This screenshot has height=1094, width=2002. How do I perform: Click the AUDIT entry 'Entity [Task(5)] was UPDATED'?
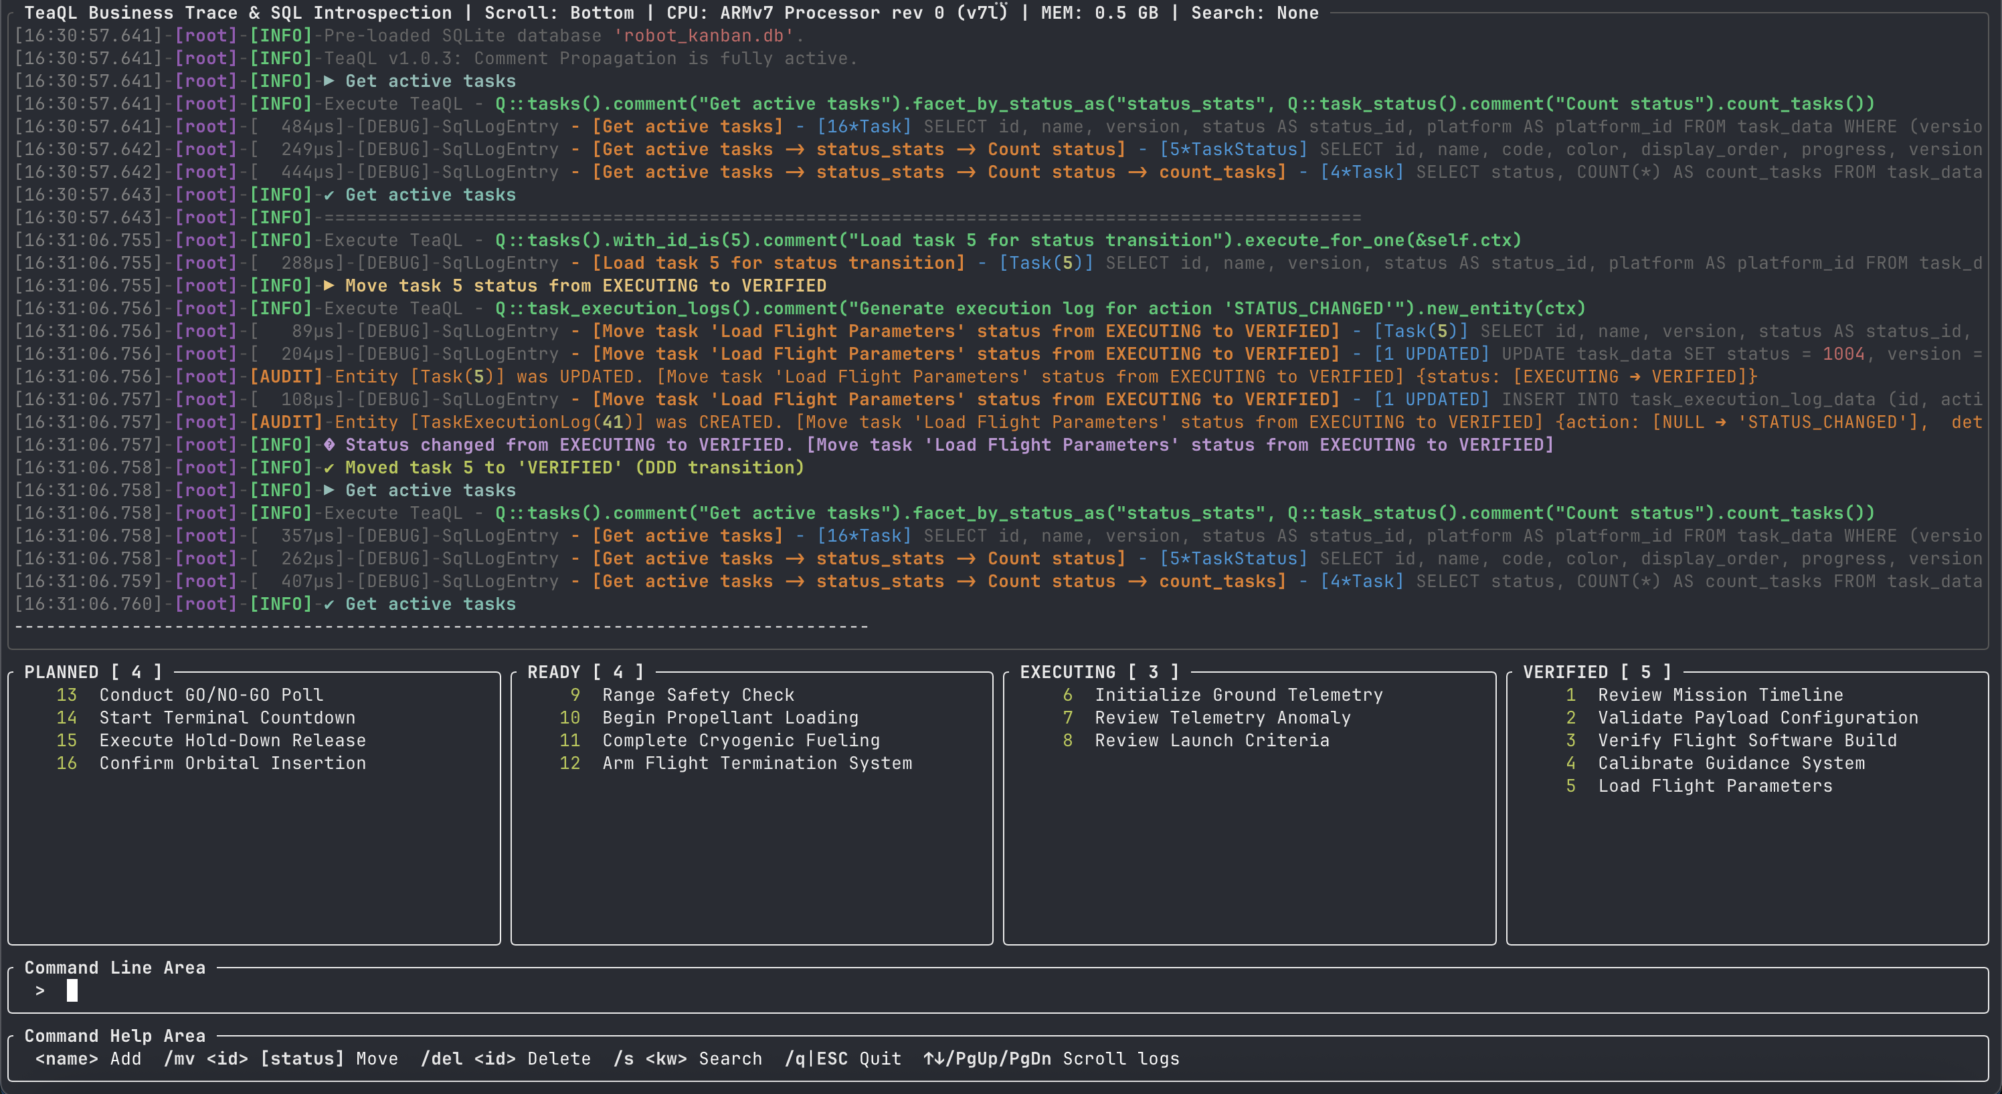coord(886,376)
